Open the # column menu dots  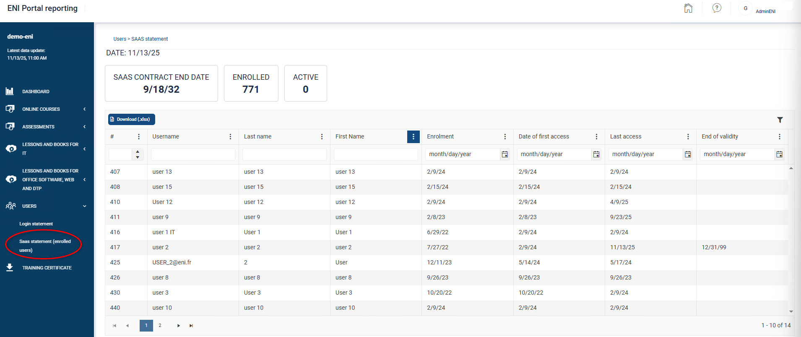click(x=139, y=136)
